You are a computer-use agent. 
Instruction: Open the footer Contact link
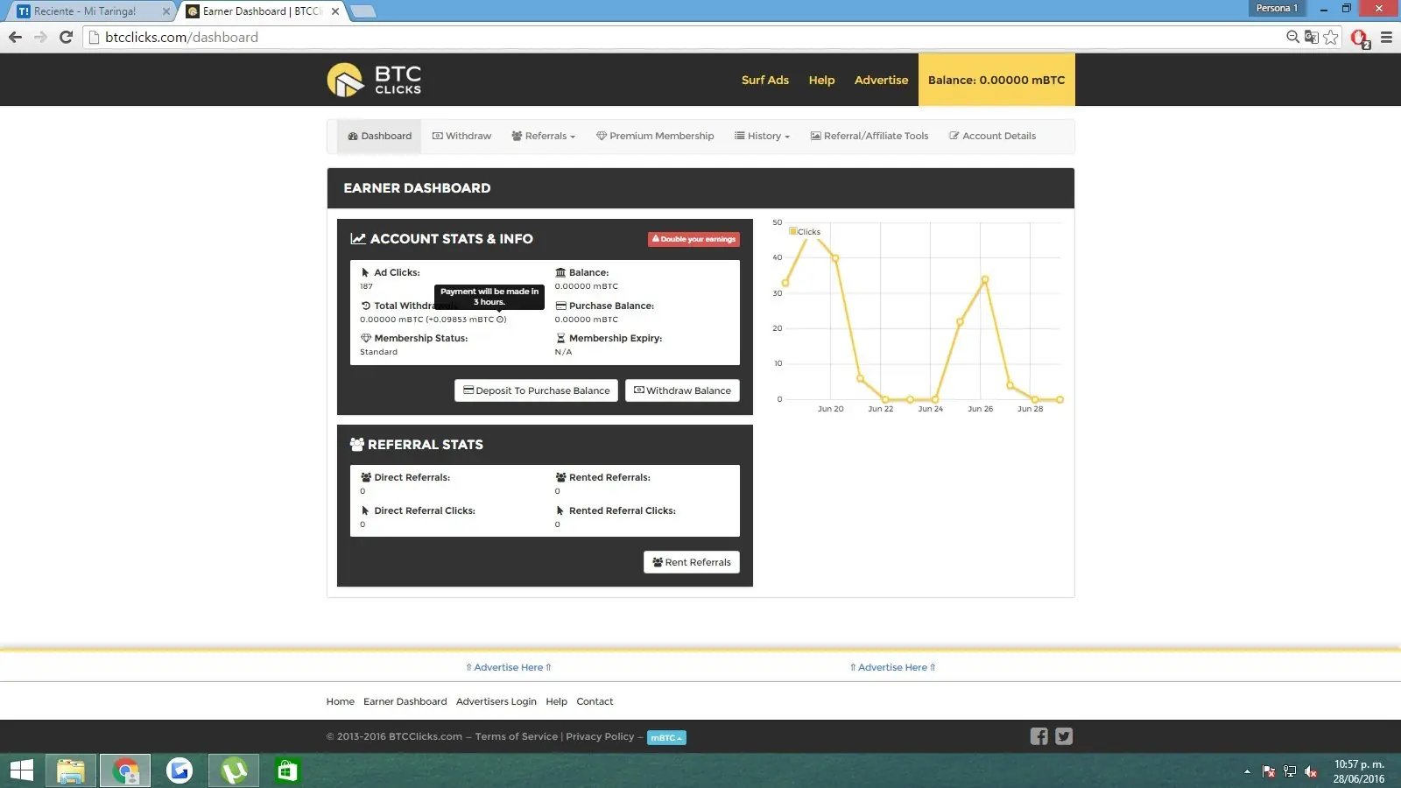(x=595, y=701)
